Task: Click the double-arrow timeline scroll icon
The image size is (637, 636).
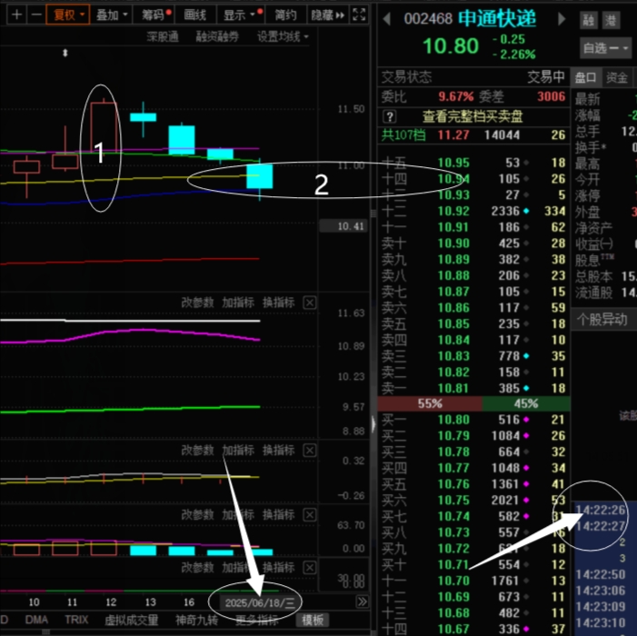Action: 362,601
